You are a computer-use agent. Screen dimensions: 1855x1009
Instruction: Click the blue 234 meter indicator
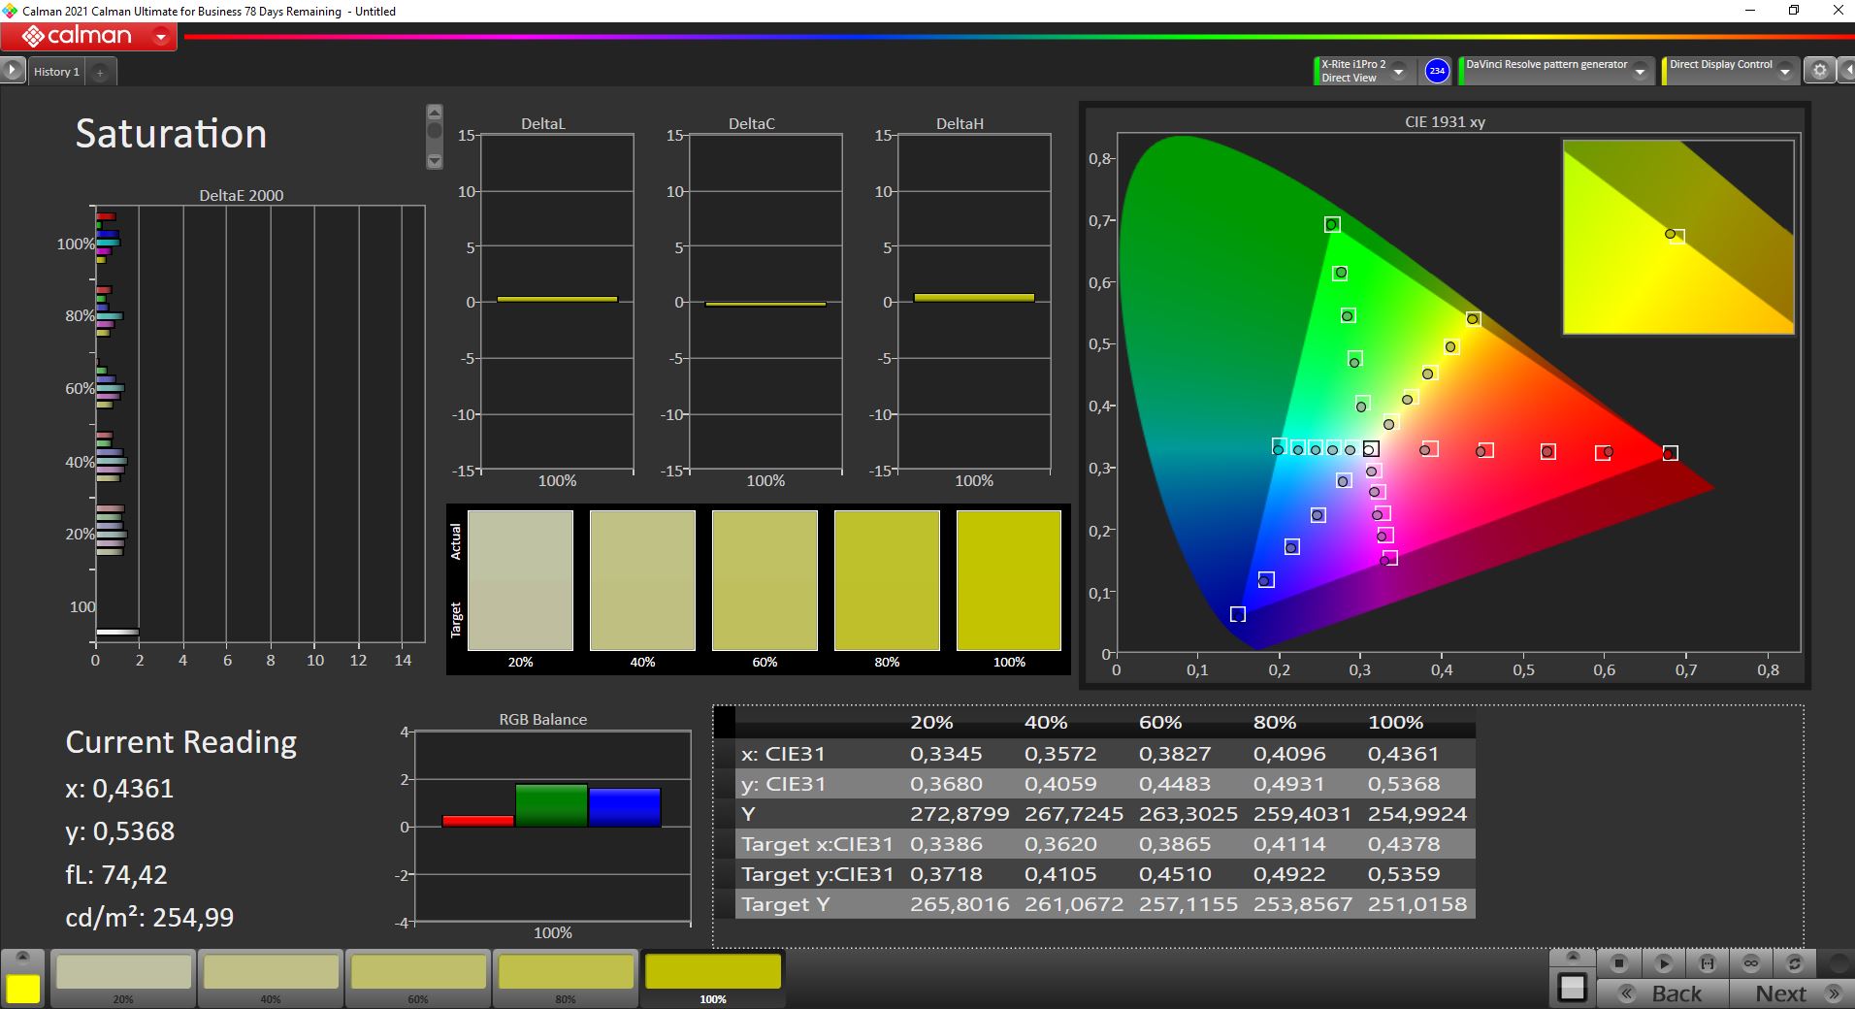[x=1437, y=71]
